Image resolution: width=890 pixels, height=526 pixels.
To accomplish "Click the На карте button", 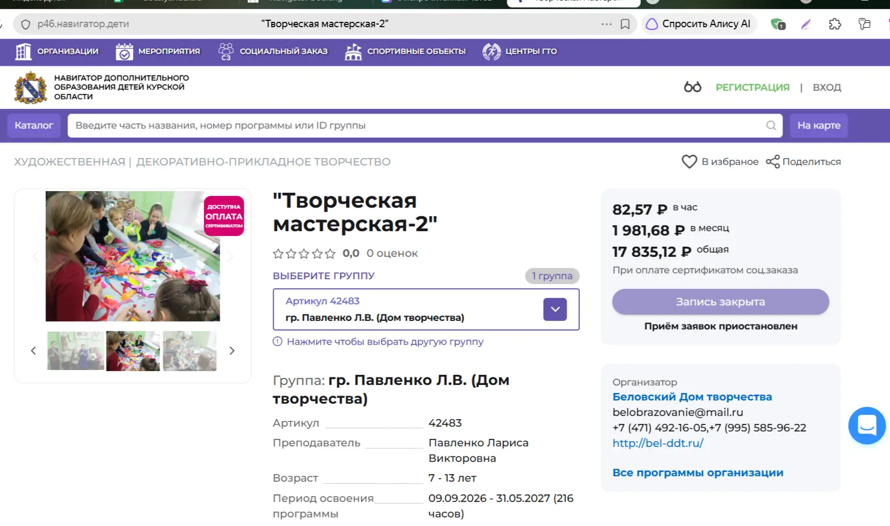I will (819, 125).
